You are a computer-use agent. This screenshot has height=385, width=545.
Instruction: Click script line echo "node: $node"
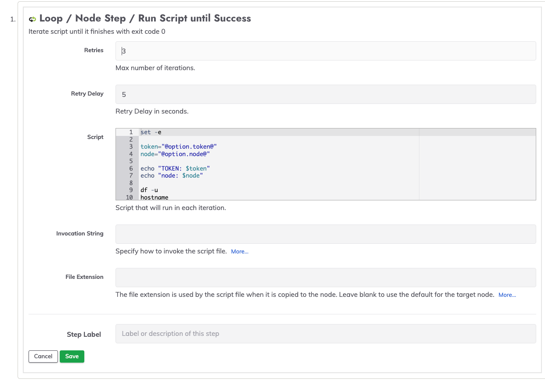click(x=172, y=175)
